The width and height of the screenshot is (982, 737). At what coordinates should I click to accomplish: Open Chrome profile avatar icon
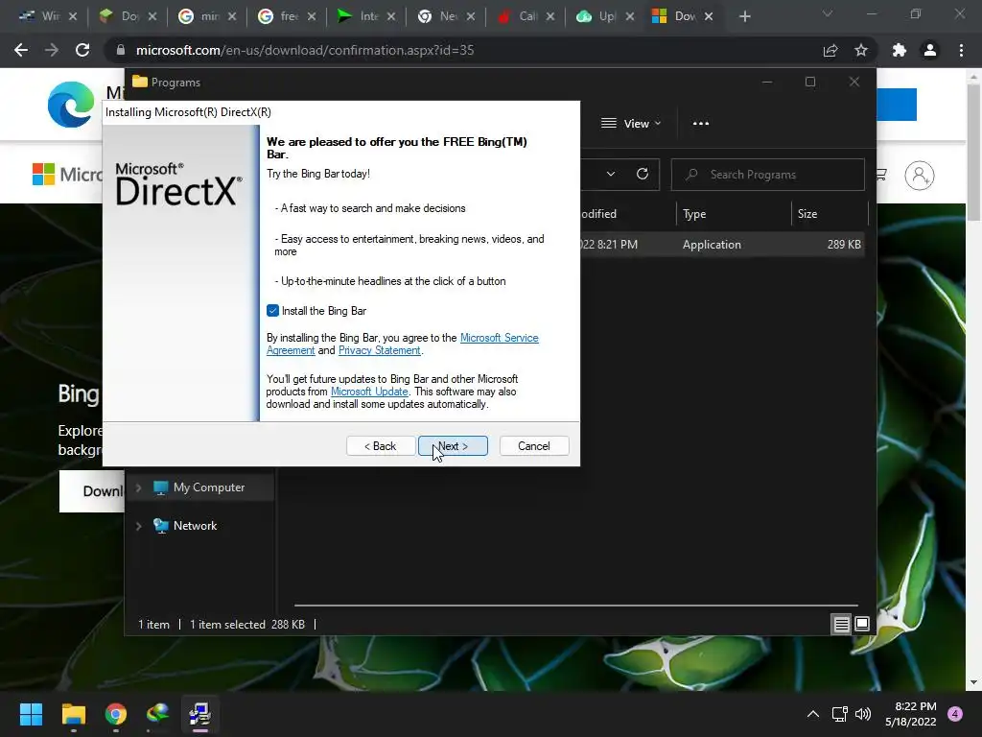click(930, 50)
